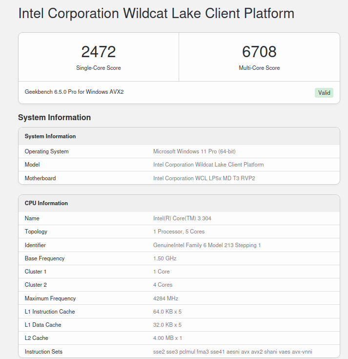This screenshot has height=359, width=348.
Task: Click the Topology row label
Action: (x=36, y=232)
